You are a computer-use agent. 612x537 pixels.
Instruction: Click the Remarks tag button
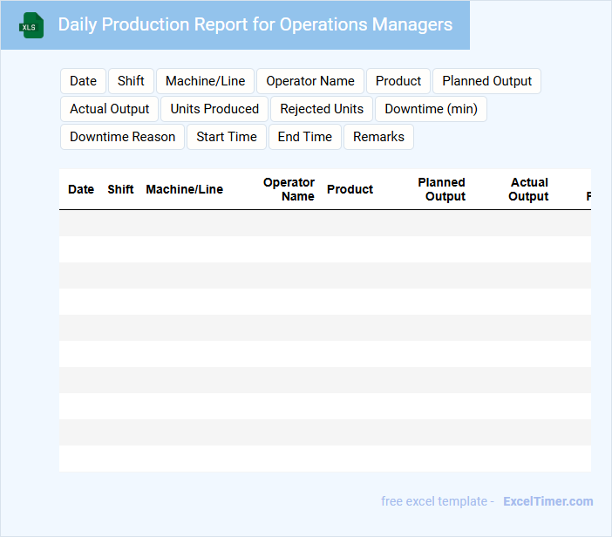(378, 137)
